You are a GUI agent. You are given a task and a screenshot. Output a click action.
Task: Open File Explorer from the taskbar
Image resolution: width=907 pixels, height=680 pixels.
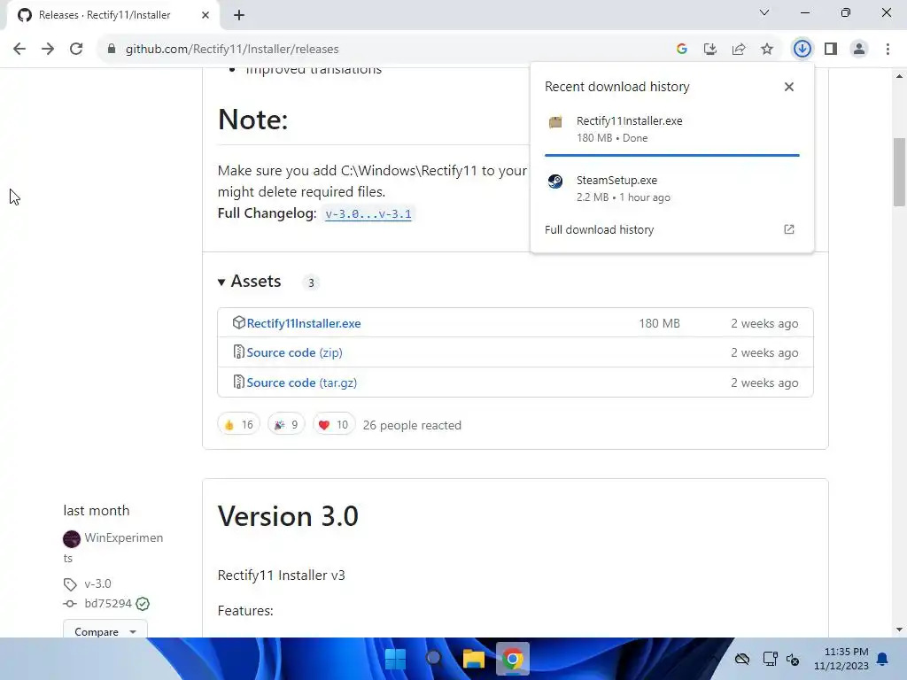tap(473, 659)
